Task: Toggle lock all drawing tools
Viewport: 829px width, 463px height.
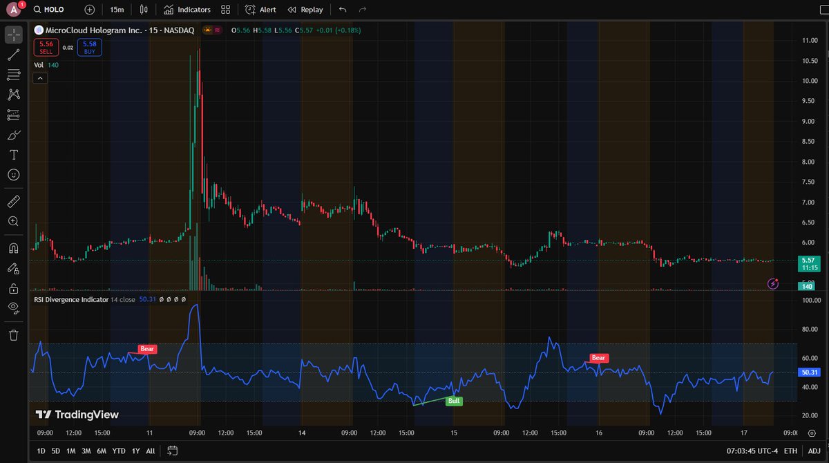Action: [14, 287]
